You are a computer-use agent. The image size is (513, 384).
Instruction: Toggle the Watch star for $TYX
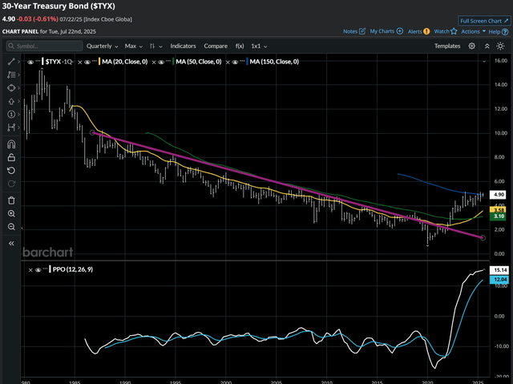pyautogui.click(x=454, y=31)
